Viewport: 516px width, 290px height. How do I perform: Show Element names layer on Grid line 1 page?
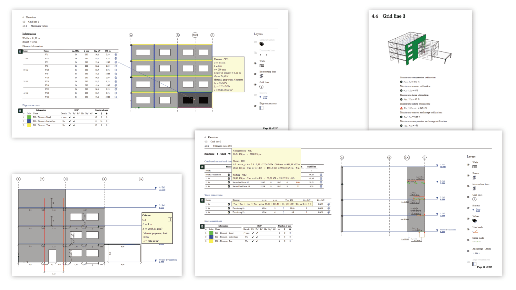[255, 42]
